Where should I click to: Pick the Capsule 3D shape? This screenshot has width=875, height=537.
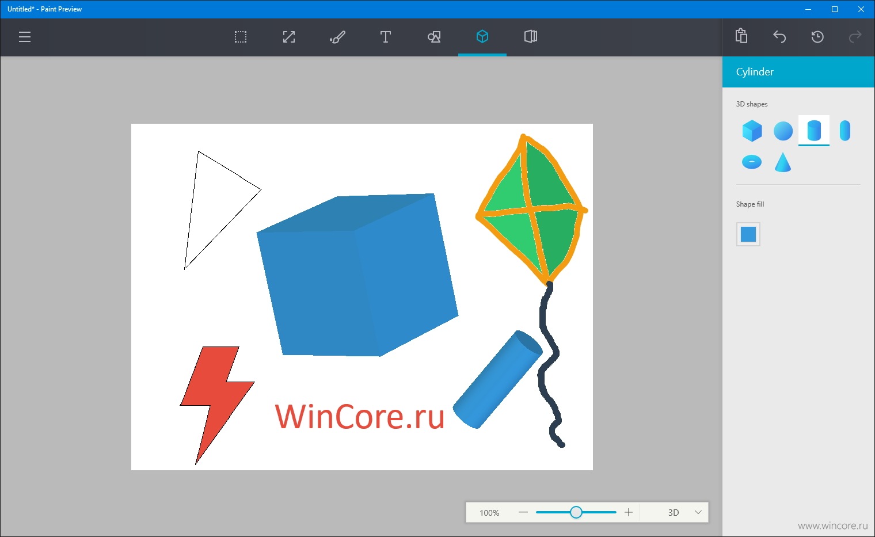click(845, 131)
